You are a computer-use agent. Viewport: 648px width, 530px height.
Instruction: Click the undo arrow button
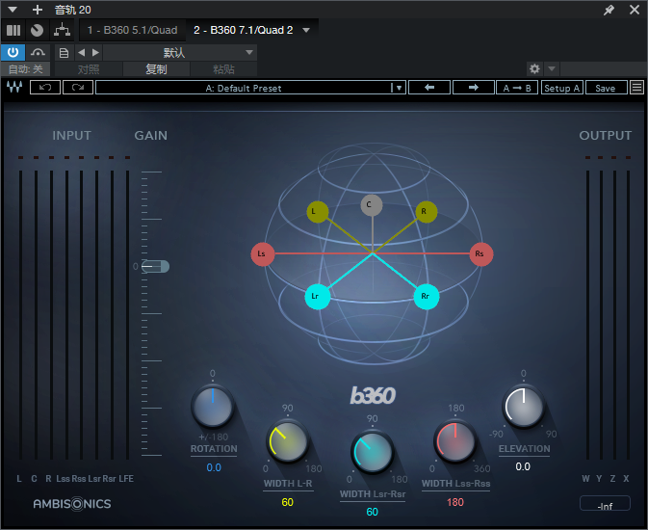tap(45, 88)
